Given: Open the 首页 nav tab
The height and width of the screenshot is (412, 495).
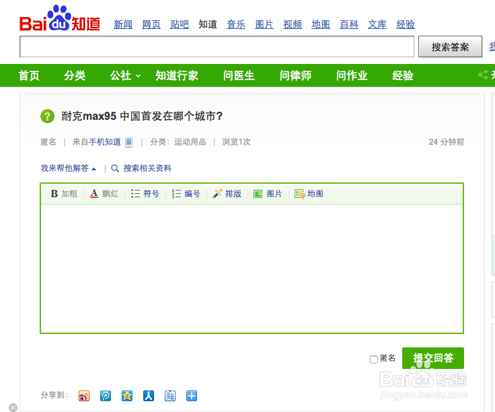Looking at the screenshot, I should [29, 75].
